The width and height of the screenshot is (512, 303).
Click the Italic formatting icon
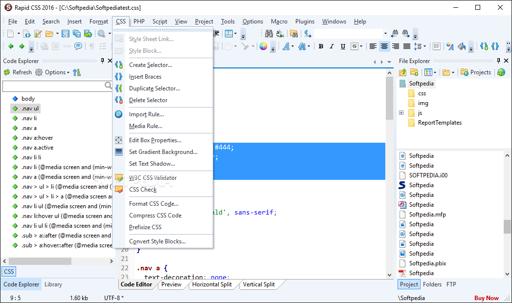[332, 46]
